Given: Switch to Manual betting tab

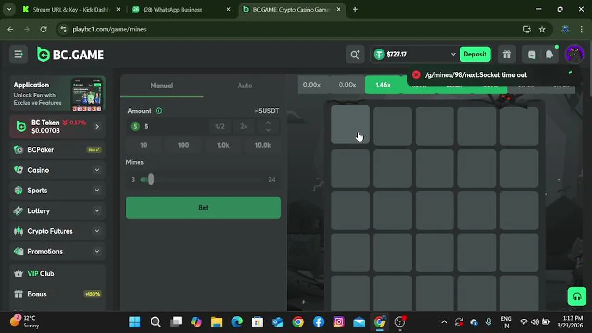Looking at the screenshot, I should pyautogui.click(x=162, y=86).
